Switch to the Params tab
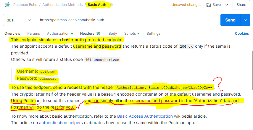253x130 pixels. point(33,34)
